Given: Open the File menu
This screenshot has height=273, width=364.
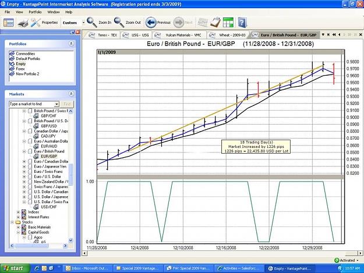Looking at the screenshot, I should [x=7, y=12].
